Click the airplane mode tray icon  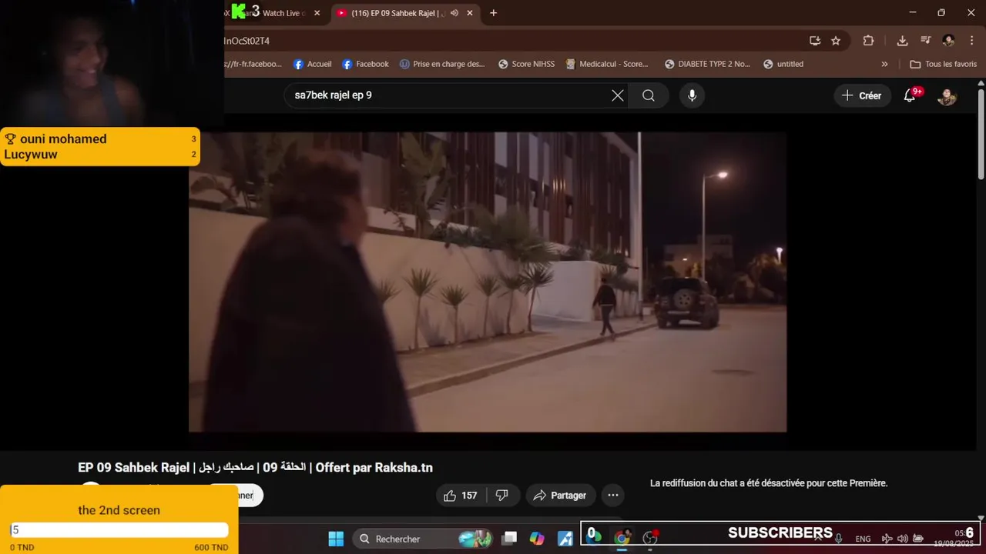pyautogui.click(x=887, y=539)
